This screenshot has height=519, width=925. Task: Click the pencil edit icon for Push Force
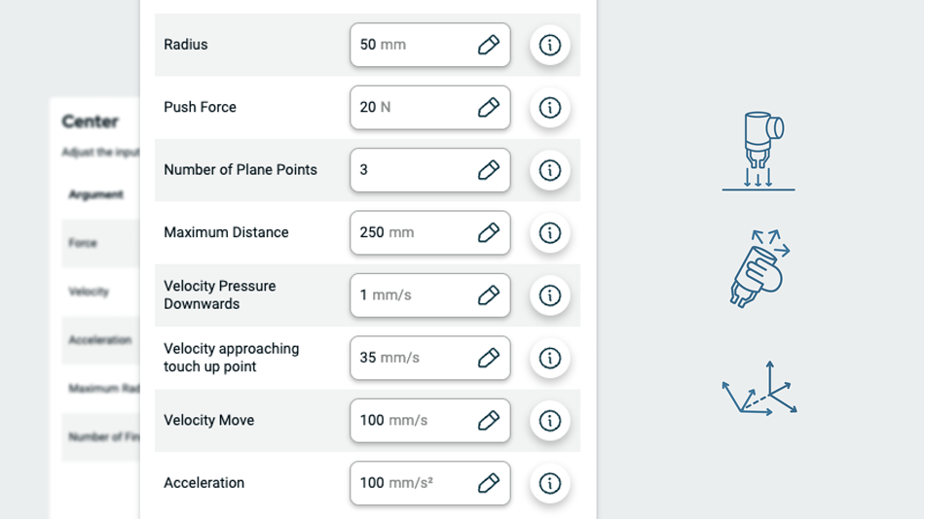pos(489,107)
